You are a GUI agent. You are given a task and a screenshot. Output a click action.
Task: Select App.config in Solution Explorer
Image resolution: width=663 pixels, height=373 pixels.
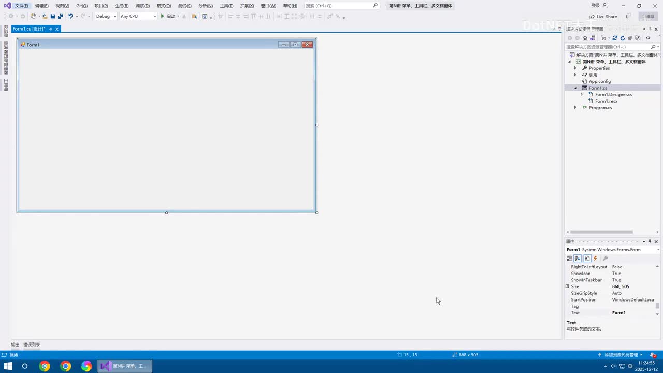tap(600, 81)
